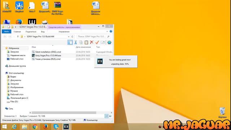Select Сеть in navigation pane
The image size is (231, 130).
pos(11,109)
